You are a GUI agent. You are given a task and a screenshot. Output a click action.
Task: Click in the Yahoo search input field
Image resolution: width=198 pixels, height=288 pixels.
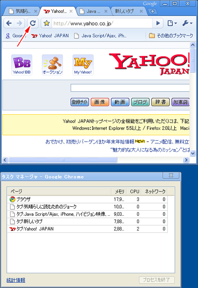pyautogui.click(x=130, y=88)
